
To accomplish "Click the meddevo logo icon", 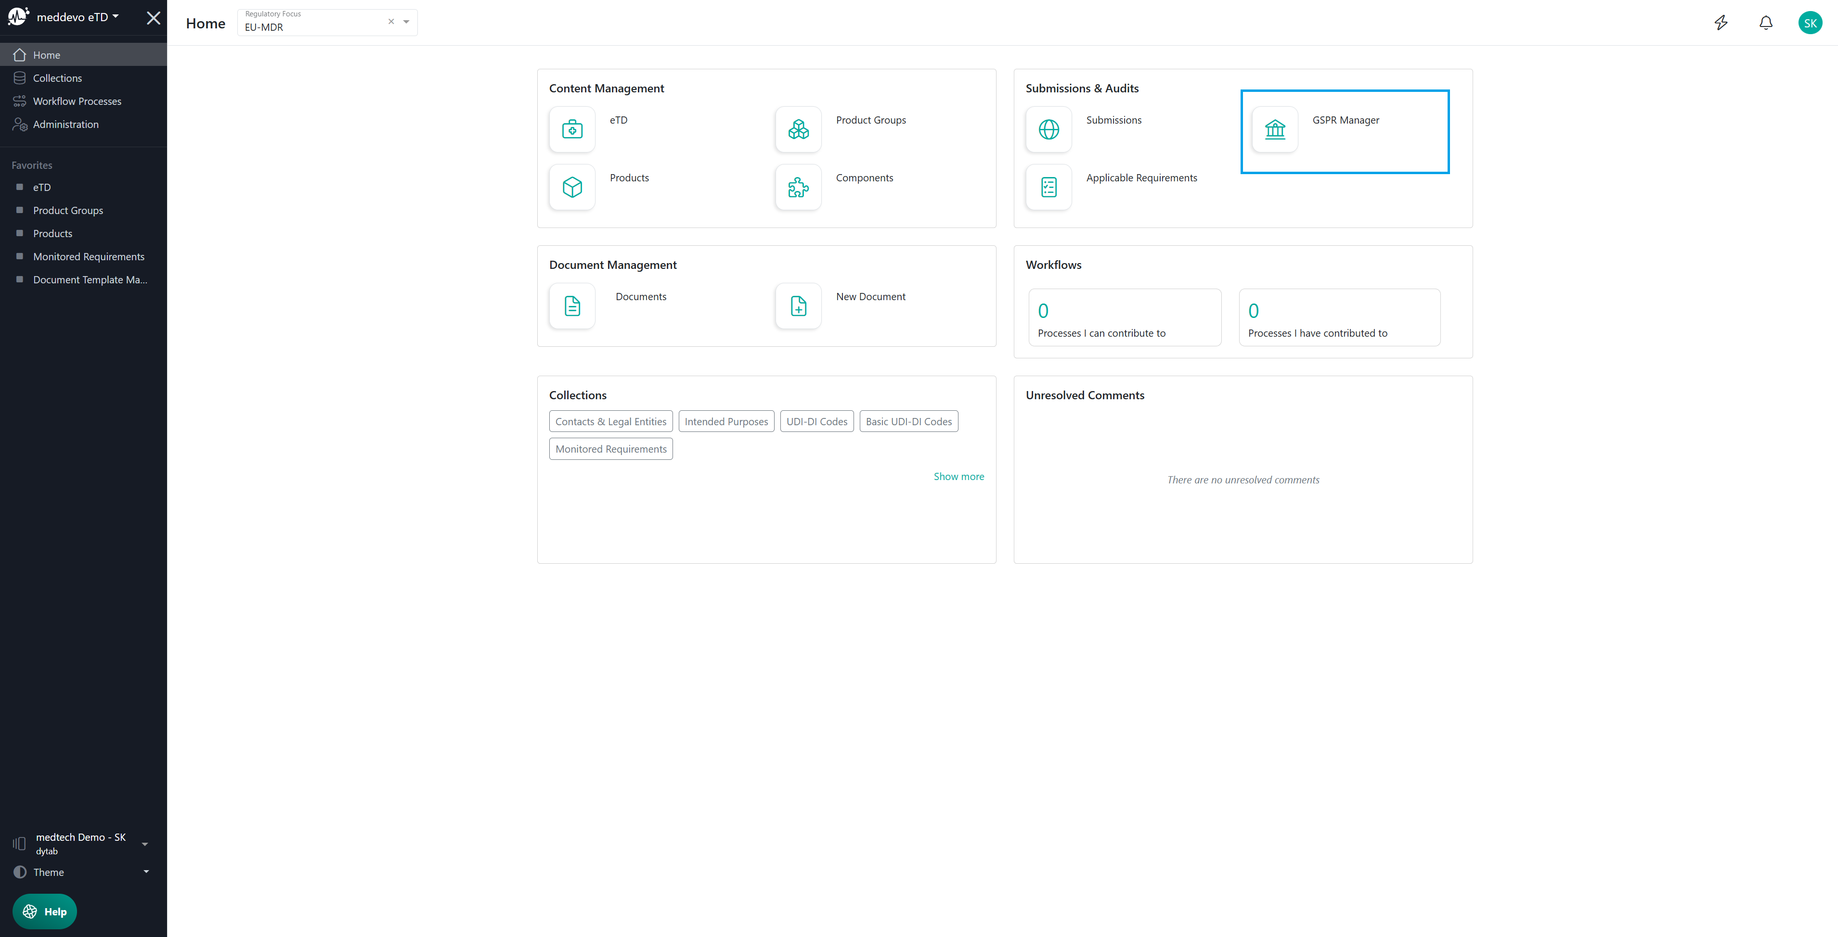I will 18,16.
